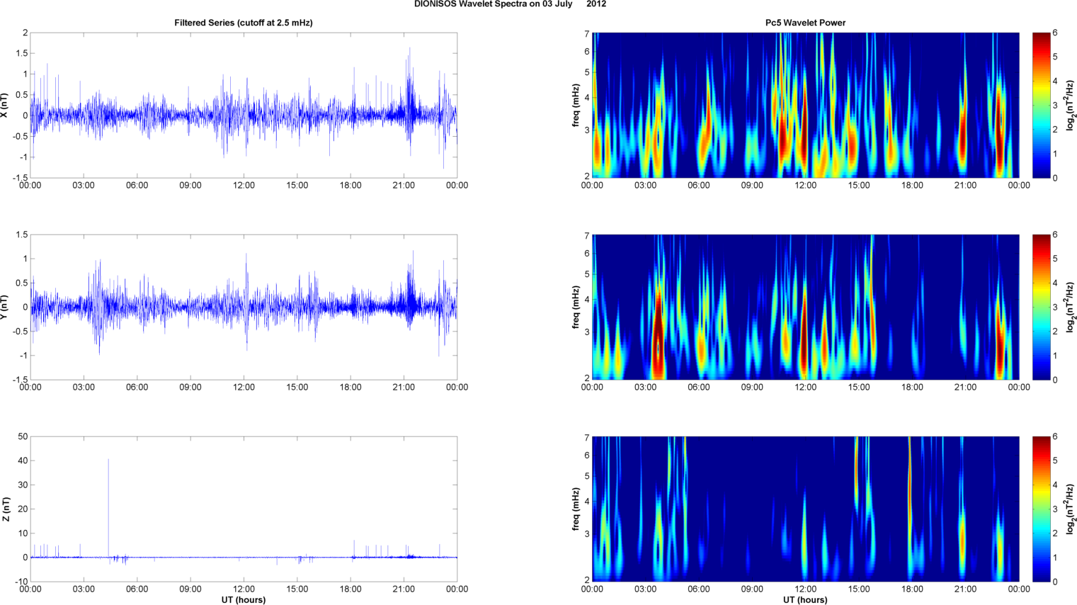
Task: Click the log2(nT²/Hz) label beside the top colorbar
Action: [1071, 105]
